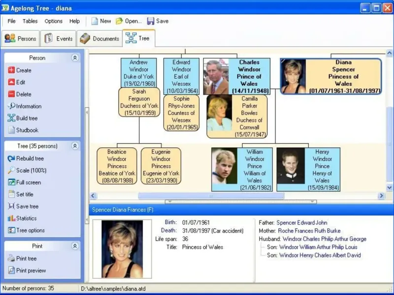Open father link Spencer Edward John
Viewport: 394px width, 295px height.
coord(302,223)
